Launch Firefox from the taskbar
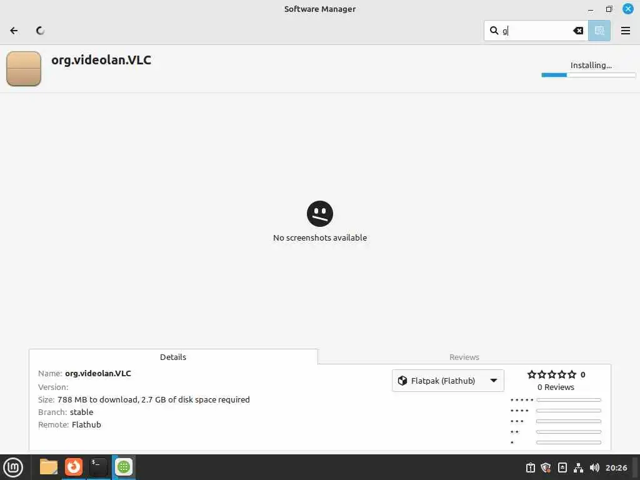 (74, 467)
